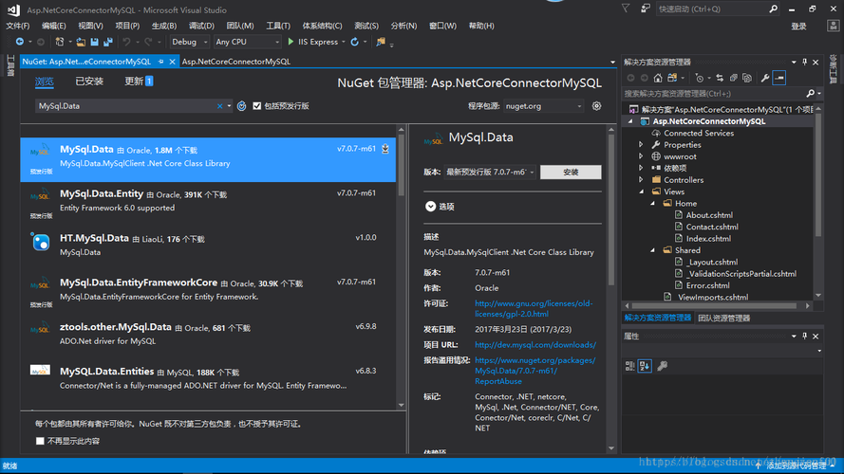Open the gnu.org GPL license link

tap(534, 308)
